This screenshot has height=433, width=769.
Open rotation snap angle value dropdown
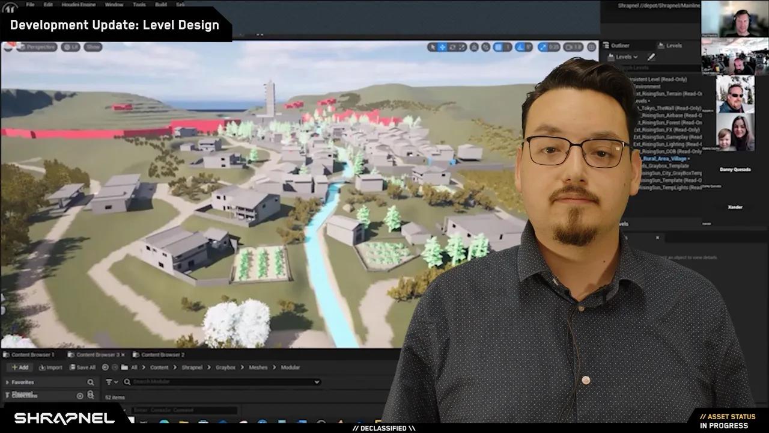528,47
